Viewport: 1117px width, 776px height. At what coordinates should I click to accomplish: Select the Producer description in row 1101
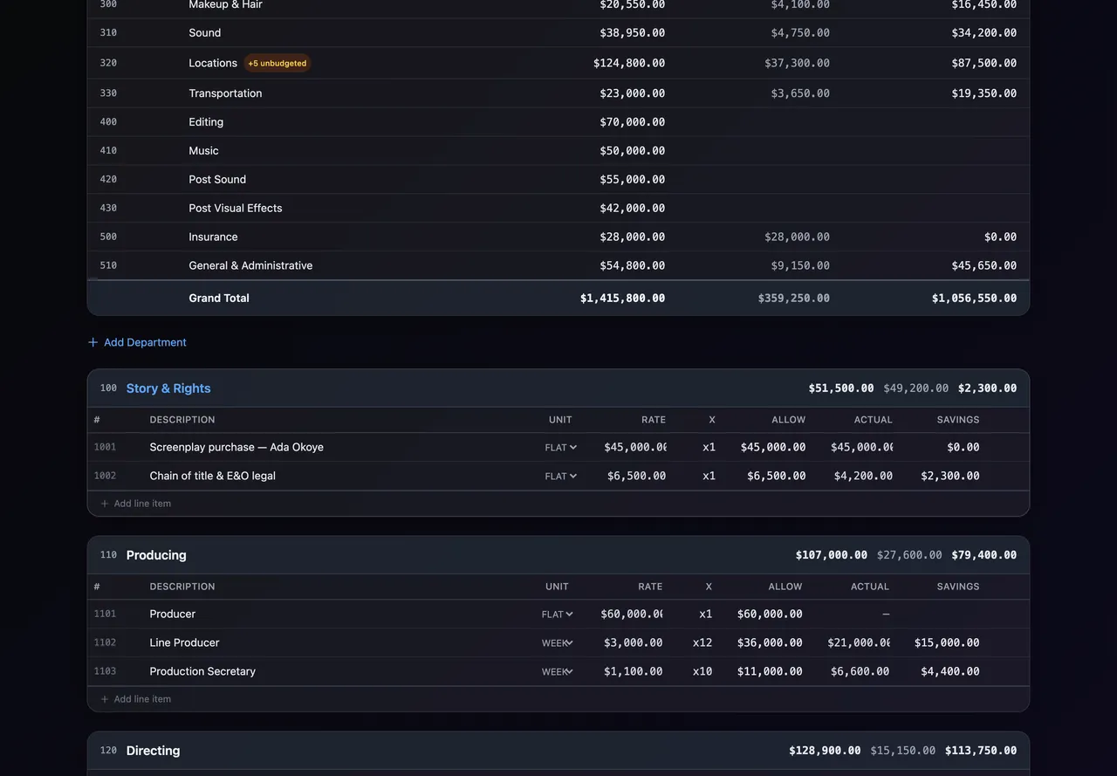pos(173,614)
